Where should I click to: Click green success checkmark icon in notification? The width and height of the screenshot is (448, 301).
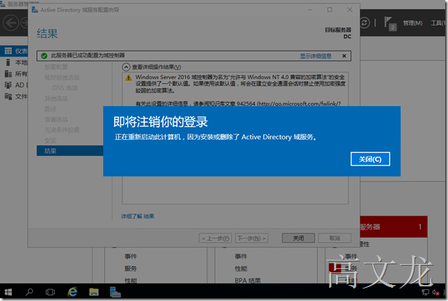(44, 56)
